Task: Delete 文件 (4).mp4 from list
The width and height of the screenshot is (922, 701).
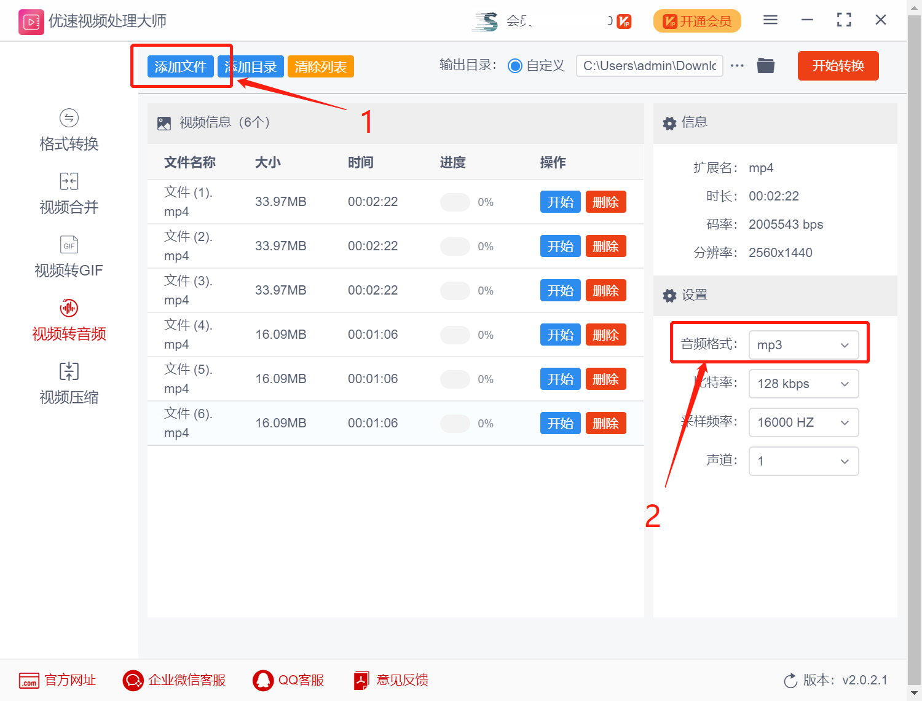Action: pos(606,335)
